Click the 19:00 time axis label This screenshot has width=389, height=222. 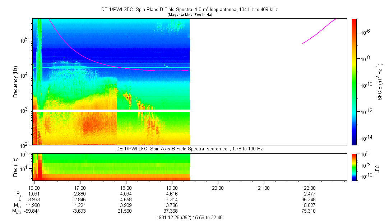(172, 188)
